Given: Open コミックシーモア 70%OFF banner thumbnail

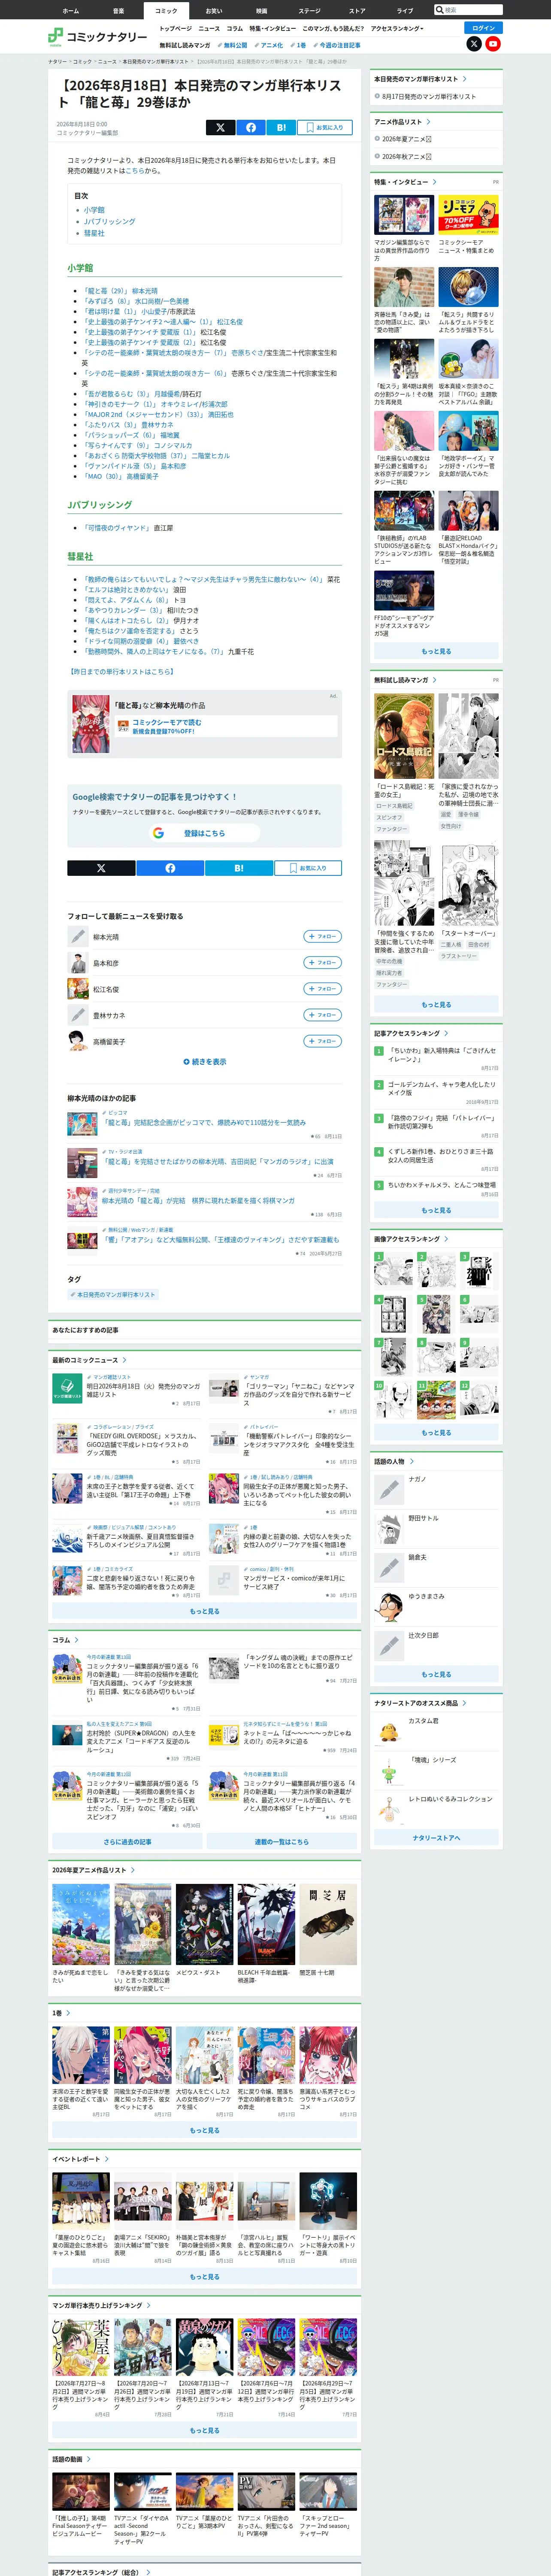Looking at the screenshot, I should [x=468, y=215].
